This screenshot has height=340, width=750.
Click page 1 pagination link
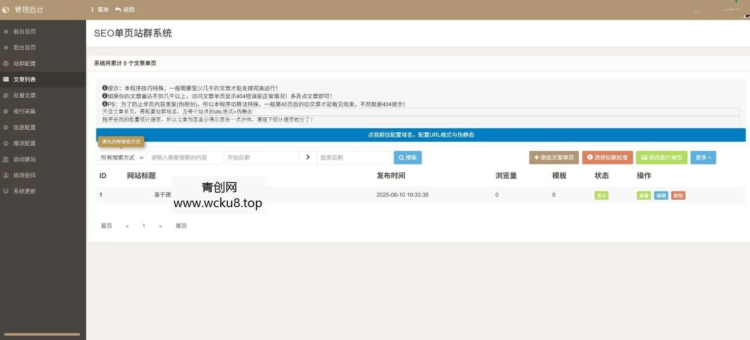pos(143,226)
